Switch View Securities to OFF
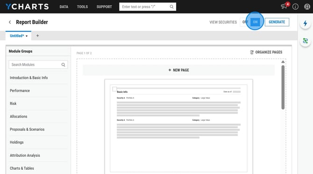Viewport: 313px width, 174px height. tap(245, 22)
